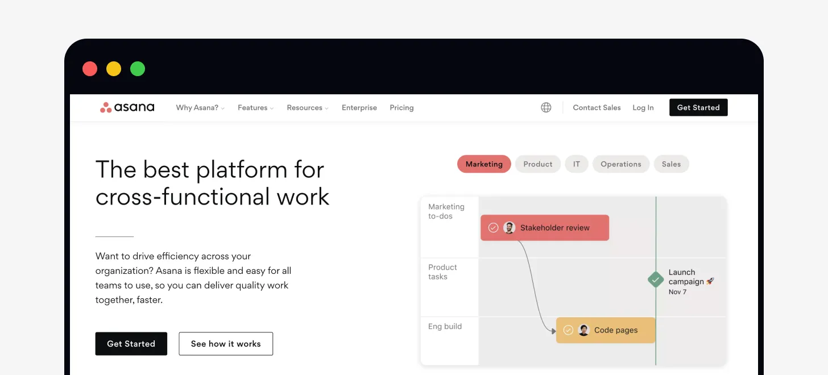Click the Asana logo icon
This screenshot has height=375, width=828.
pyautogui.click(x=106, y=107)
